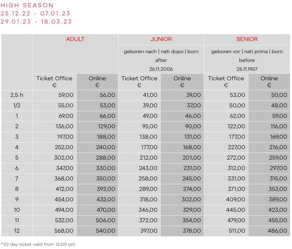Select the 2,5 h row label
292x249 pixels.
17,95
